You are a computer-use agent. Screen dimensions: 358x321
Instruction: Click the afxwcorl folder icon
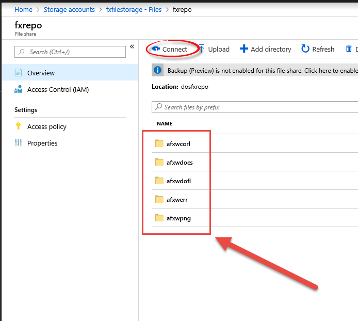[159, 143]
